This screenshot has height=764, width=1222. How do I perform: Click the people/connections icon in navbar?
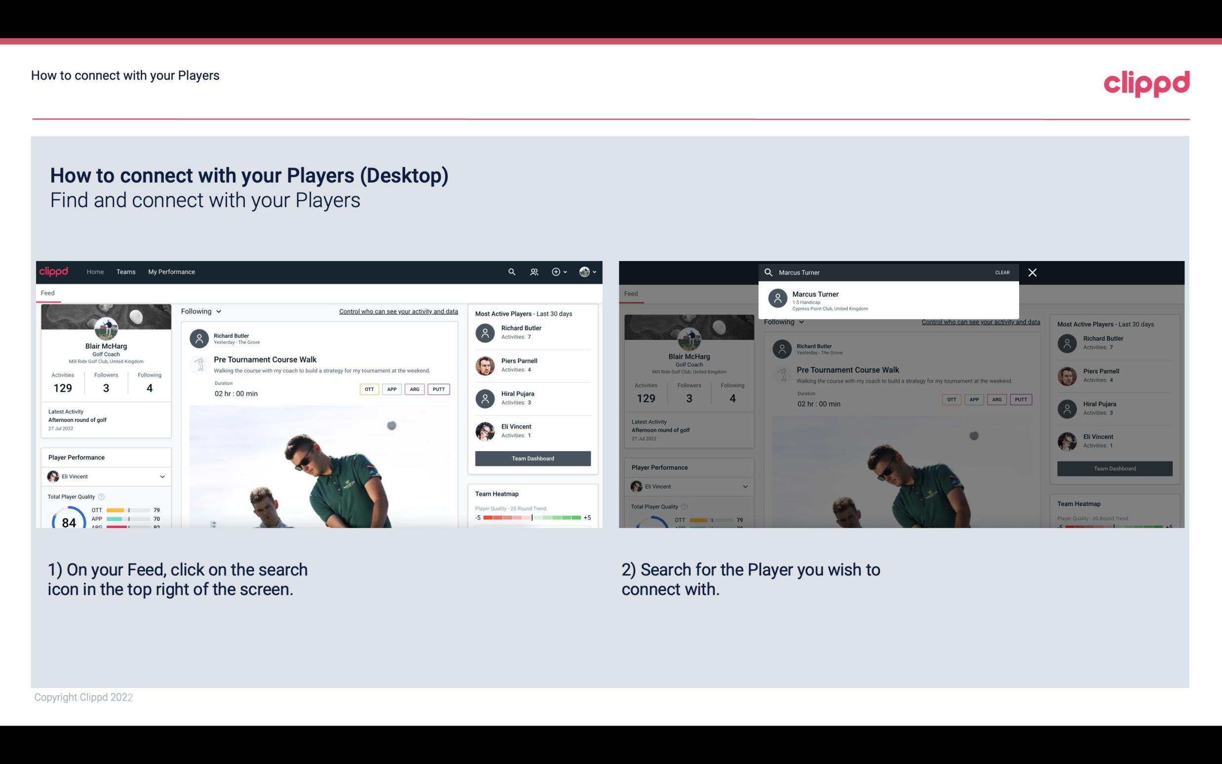click(x=534, y=272)
